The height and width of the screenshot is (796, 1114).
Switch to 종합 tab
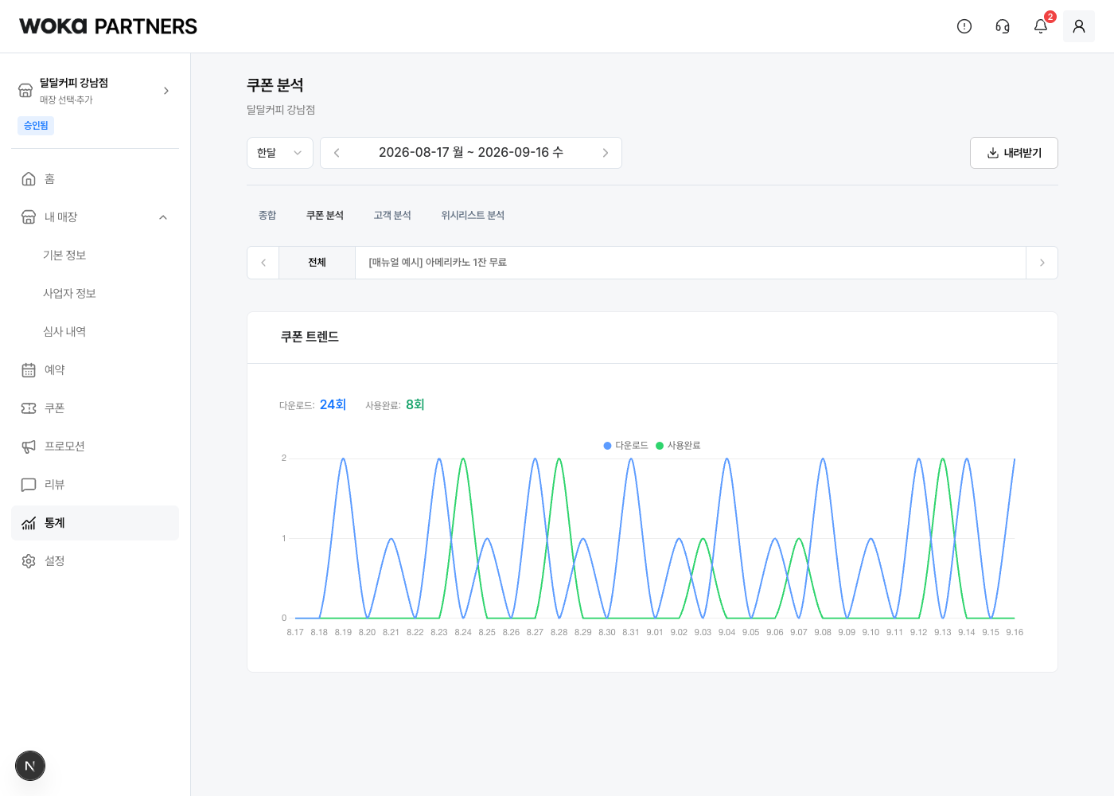click(x=267, y=216)
